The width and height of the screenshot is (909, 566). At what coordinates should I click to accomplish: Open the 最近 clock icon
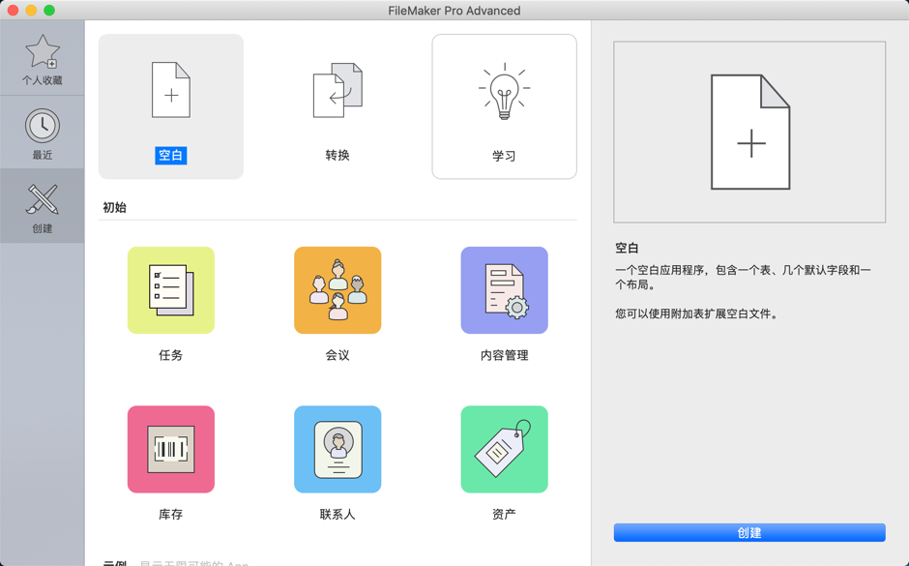(43, 124)
